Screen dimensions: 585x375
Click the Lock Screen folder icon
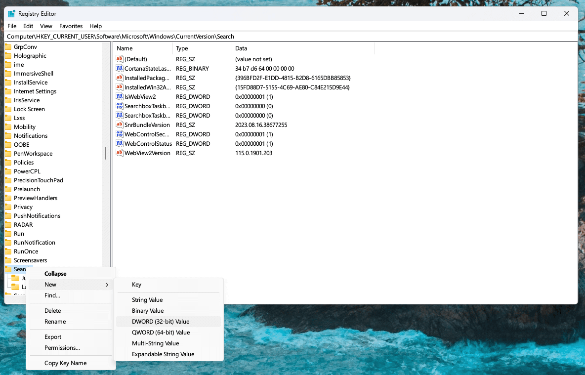tap(8, 109)
